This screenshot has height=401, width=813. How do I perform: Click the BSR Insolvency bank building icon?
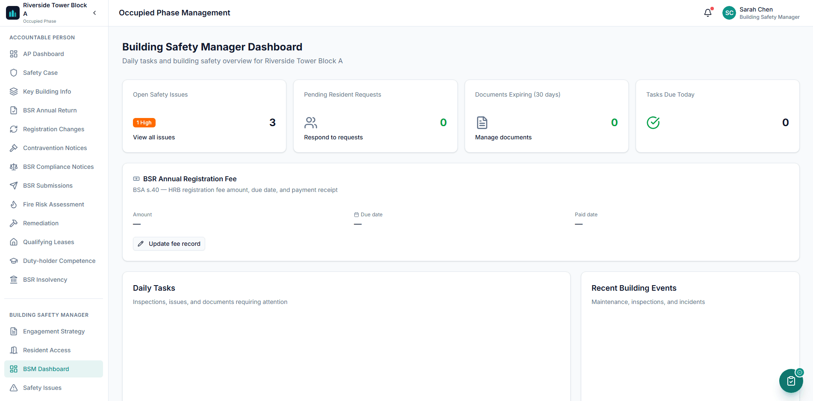click(14, 280)
